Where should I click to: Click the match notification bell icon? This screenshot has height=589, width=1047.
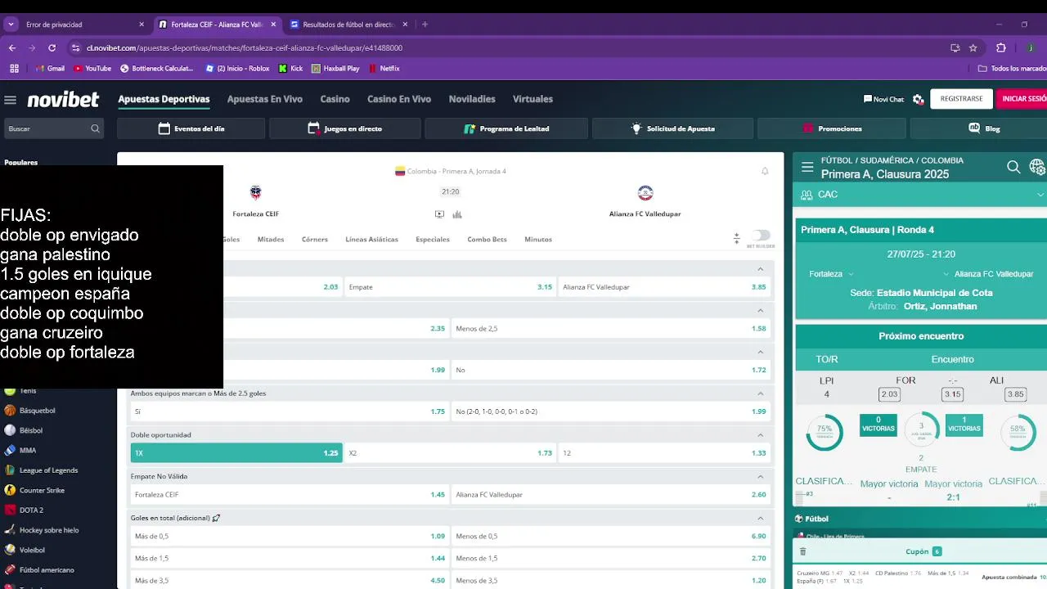click(x=765, y=171)
